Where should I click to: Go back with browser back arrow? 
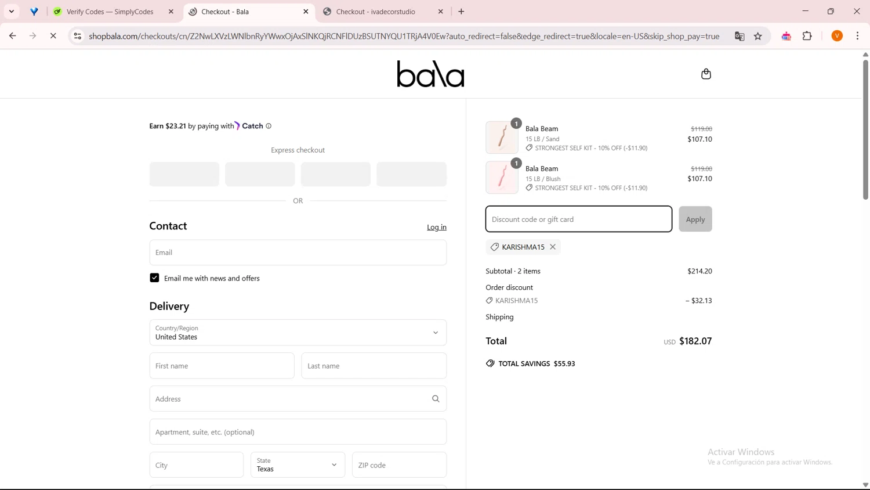tap(13, 36)
